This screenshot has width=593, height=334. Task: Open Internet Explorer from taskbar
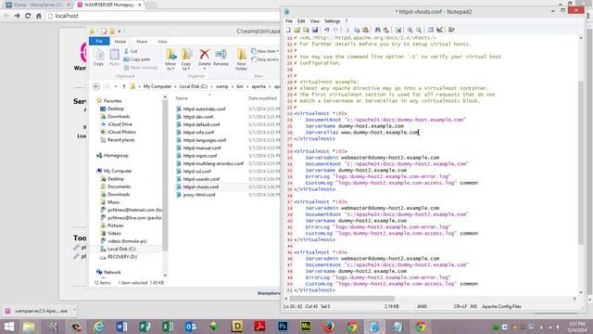coord(99,326)
